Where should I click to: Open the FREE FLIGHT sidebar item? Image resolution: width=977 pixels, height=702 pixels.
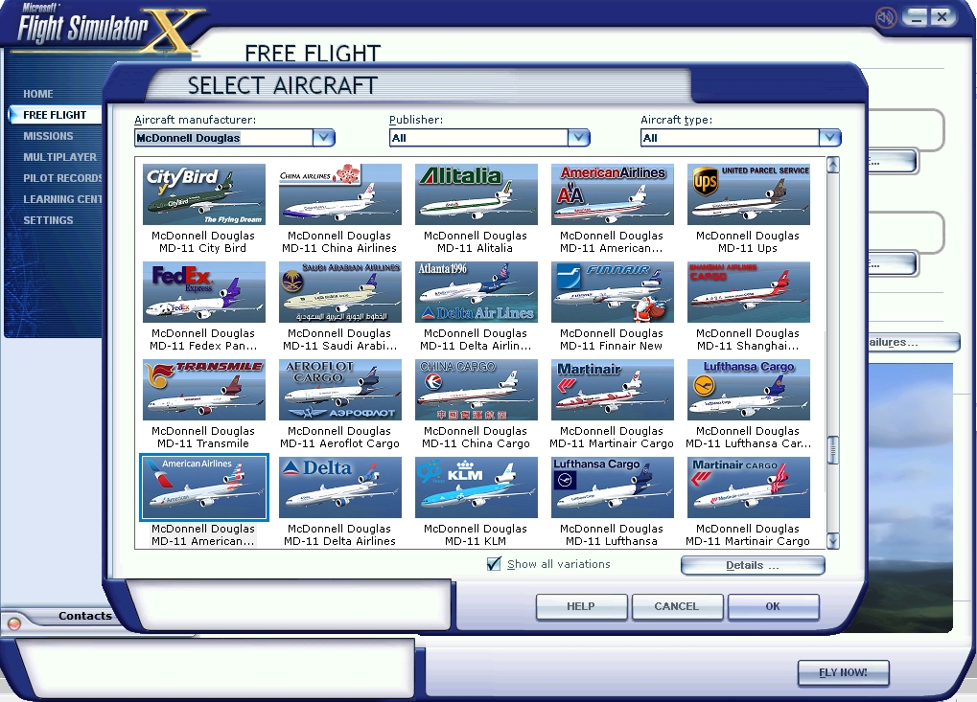pyautogui.click(x=55, y=115)
